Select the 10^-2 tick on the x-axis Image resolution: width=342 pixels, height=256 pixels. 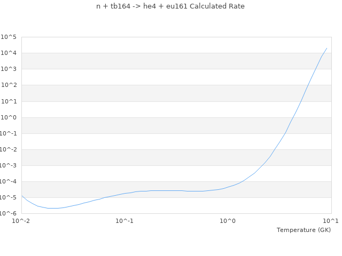pyautogui.click(x=21, y=221)
